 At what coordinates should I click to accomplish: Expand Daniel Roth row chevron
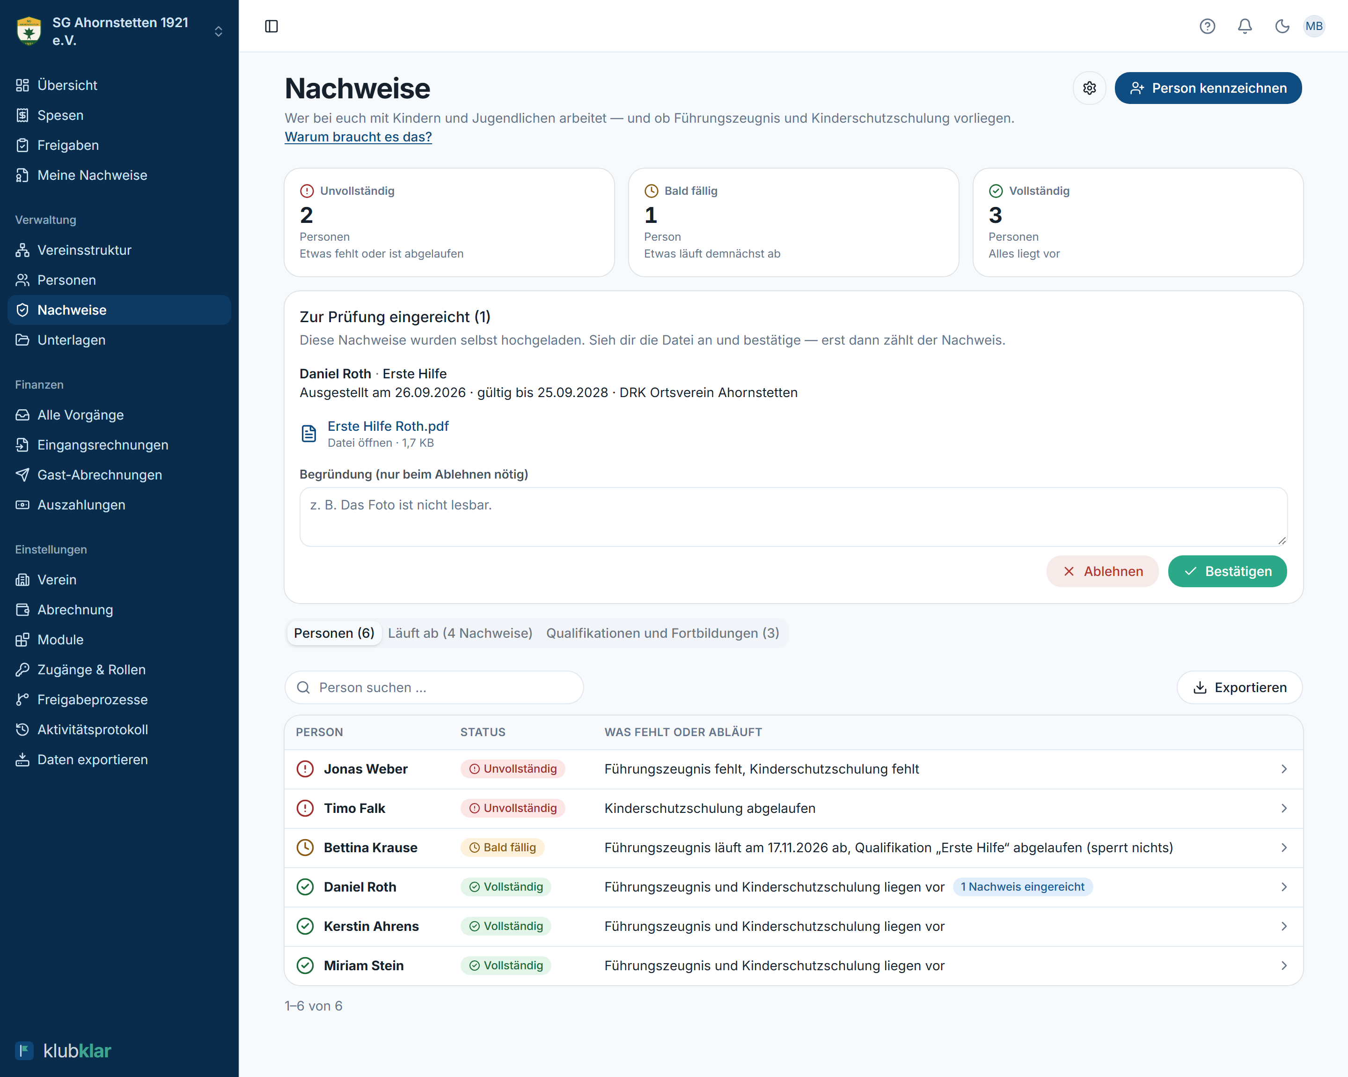1283,887
